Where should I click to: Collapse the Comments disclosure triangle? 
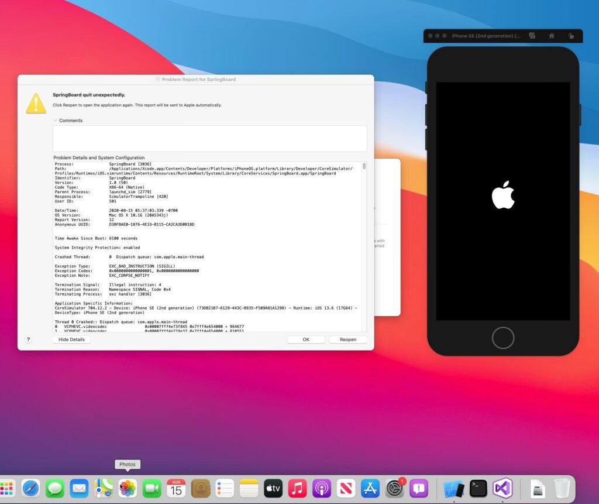55,121
